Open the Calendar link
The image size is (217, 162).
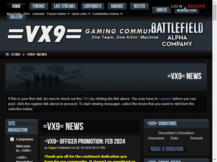click(x=38, y=14)
